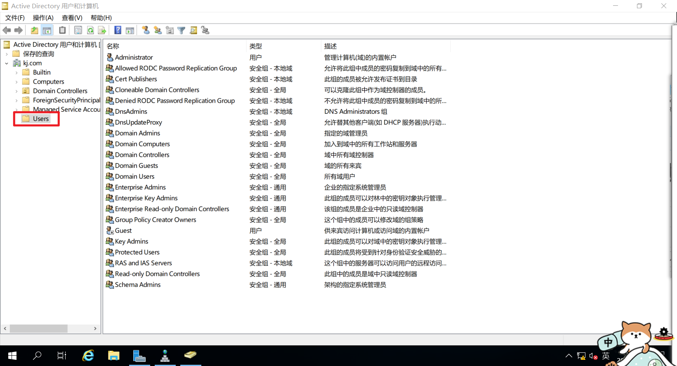
Task: Click the Find objects toolbar icon
Action: (x=193, y=30)
